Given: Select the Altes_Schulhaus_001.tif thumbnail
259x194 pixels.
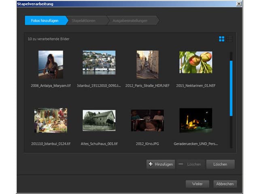Looking at the screenshot, I should [99, 120].
